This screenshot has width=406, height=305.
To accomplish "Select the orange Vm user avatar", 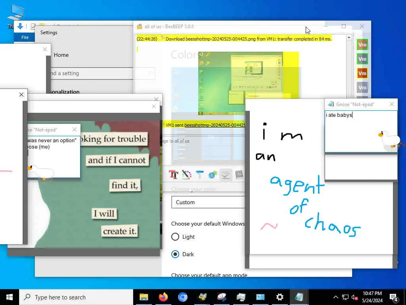I will [362, 73].
